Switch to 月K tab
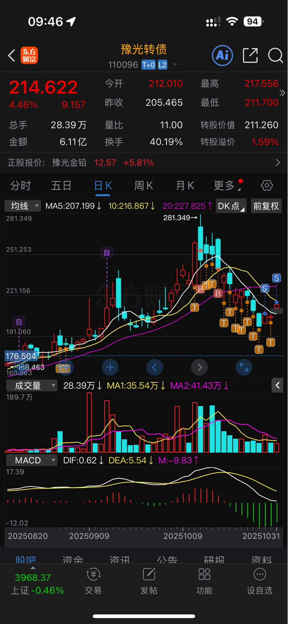This screenshot has height=624, width=288. point(185,185)
